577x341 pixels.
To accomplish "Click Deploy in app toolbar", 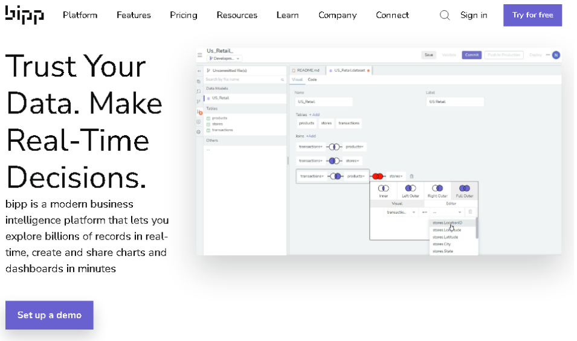I will 535,55.
